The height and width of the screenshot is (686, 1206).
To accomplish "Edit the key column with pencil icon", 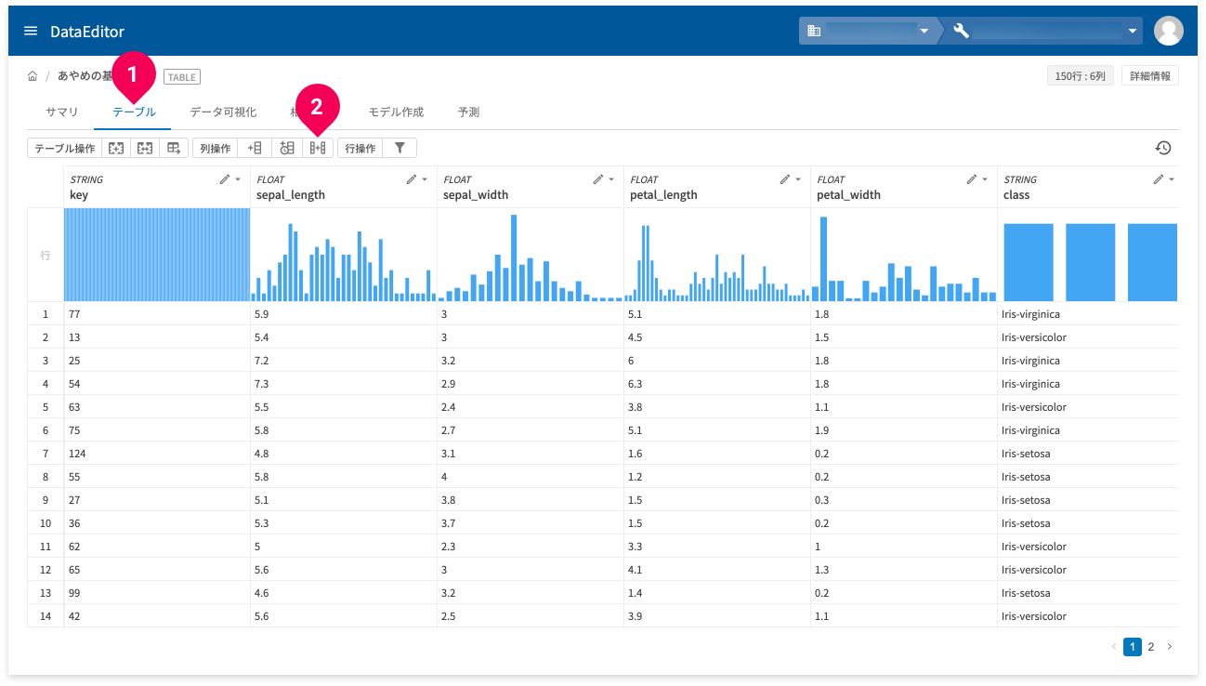I will [224, 178].
